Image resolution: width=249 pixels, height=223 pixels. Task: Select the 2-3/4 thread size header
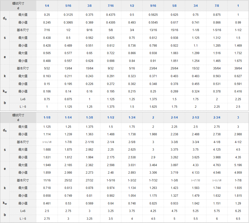[x=217, y=118]
